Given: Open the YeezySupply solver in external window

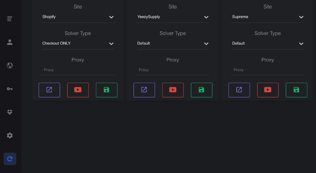Looking at the screenshot, I should click(144, 90).
